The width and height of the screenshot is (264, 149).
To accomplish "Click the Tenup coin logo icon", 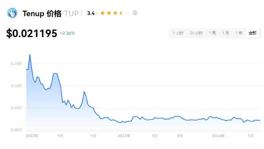I will [12, 13].
